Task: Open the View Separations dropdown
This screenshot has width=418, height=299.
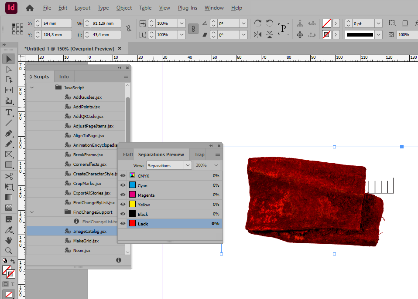Action: (169, 165)
